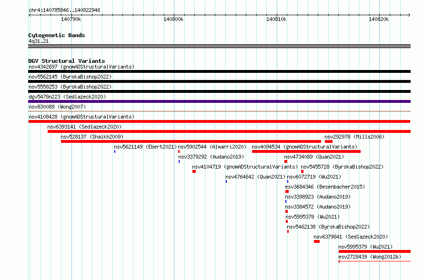Click the nsv6379841 Sedlazeck2020 label
Image resolution: width=424 pixels, height=280 pixels.
click(x=351, y=237)
